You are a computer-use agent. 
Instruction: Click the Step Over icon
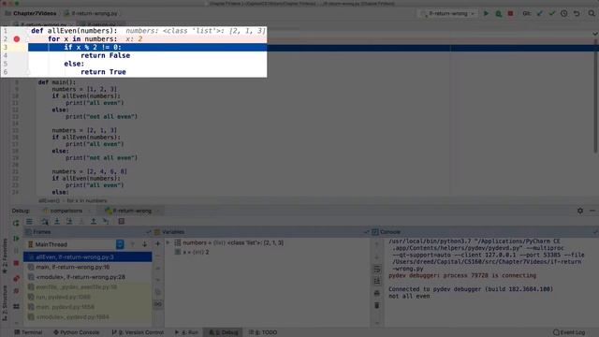(x=45, y=221)
